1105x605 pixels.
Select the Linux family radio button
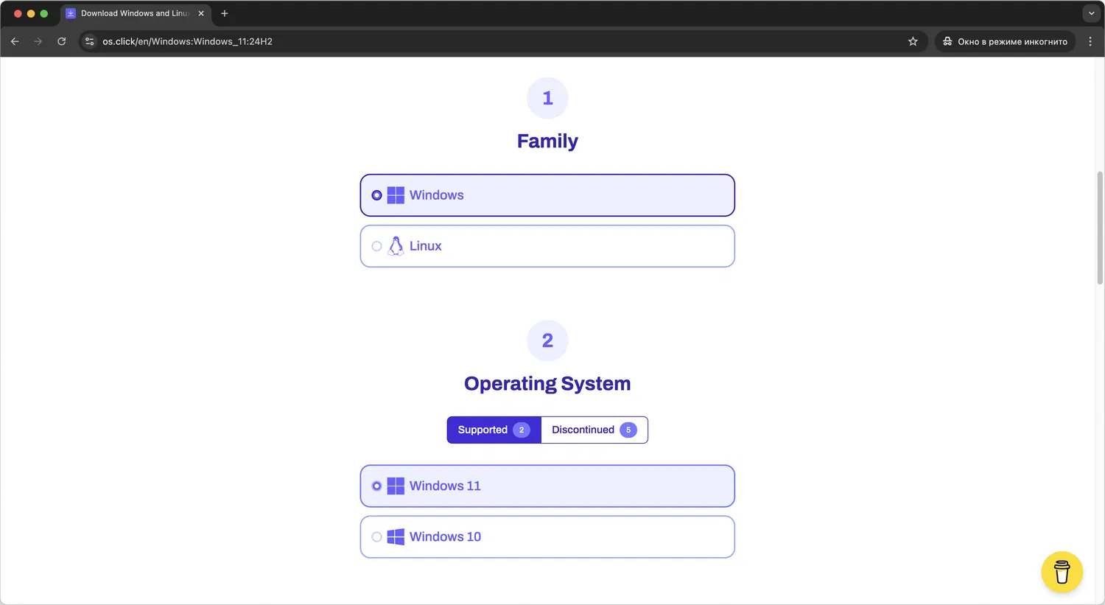point(376,246)
